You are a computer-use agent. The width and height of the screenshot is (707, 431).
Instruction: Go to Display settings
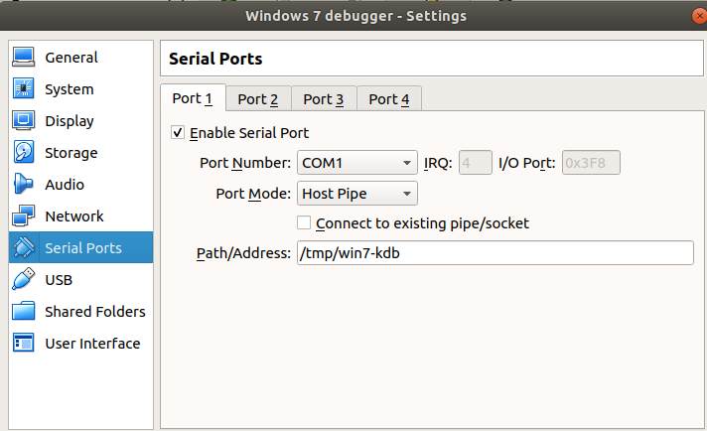(81, 121)
